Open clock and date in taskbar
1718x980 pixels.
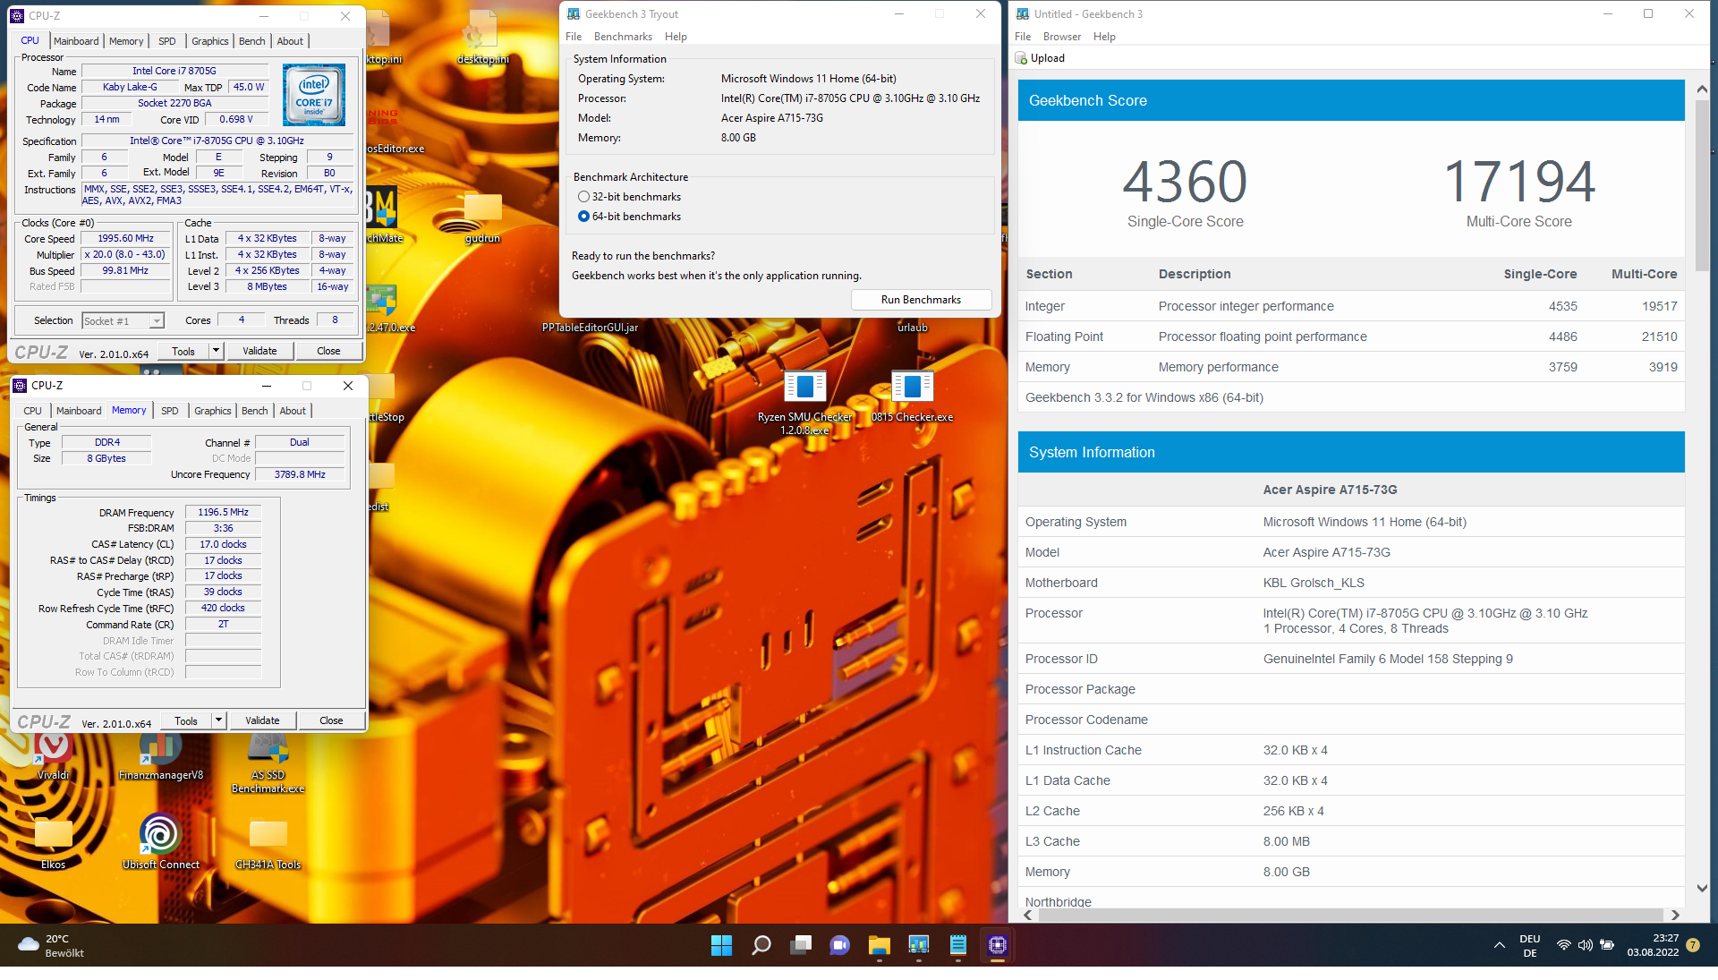(x=1653, y=945)
